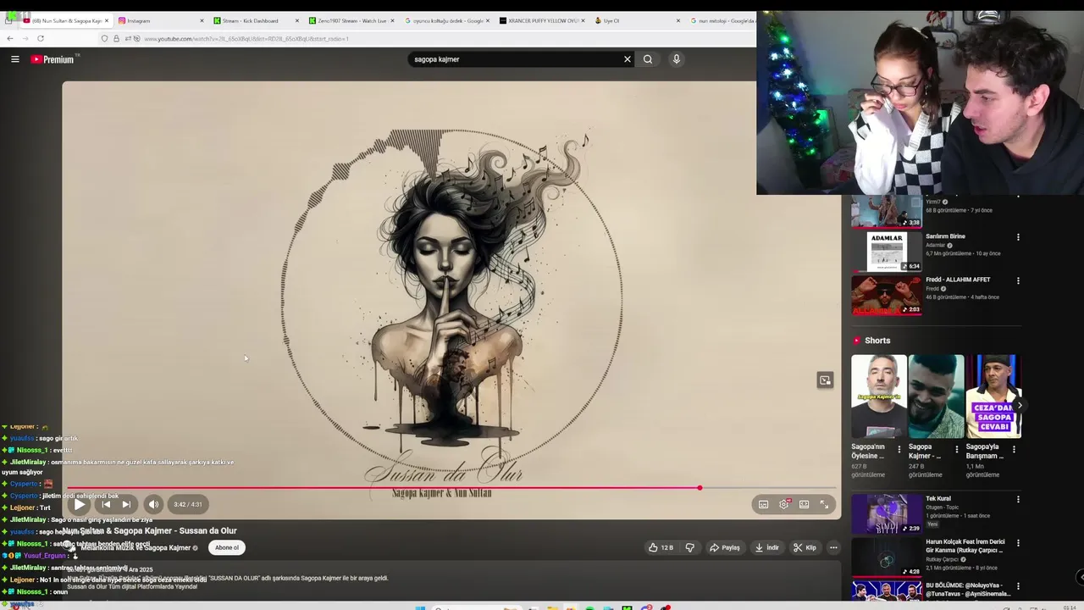
Task: Open Short 'Sagopa'yla Barışmam'
Action: click(993, 396)
